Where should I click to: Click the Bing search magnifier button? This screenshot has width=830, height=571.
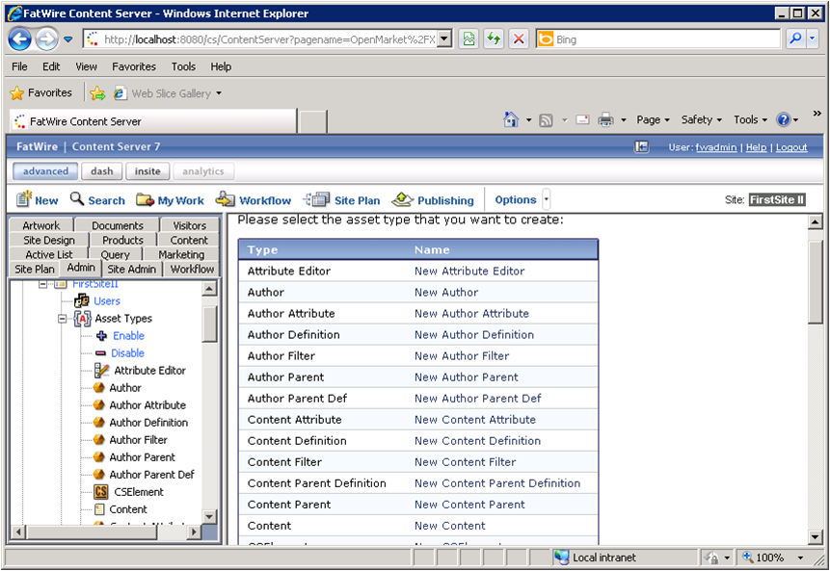coord(795,39)
